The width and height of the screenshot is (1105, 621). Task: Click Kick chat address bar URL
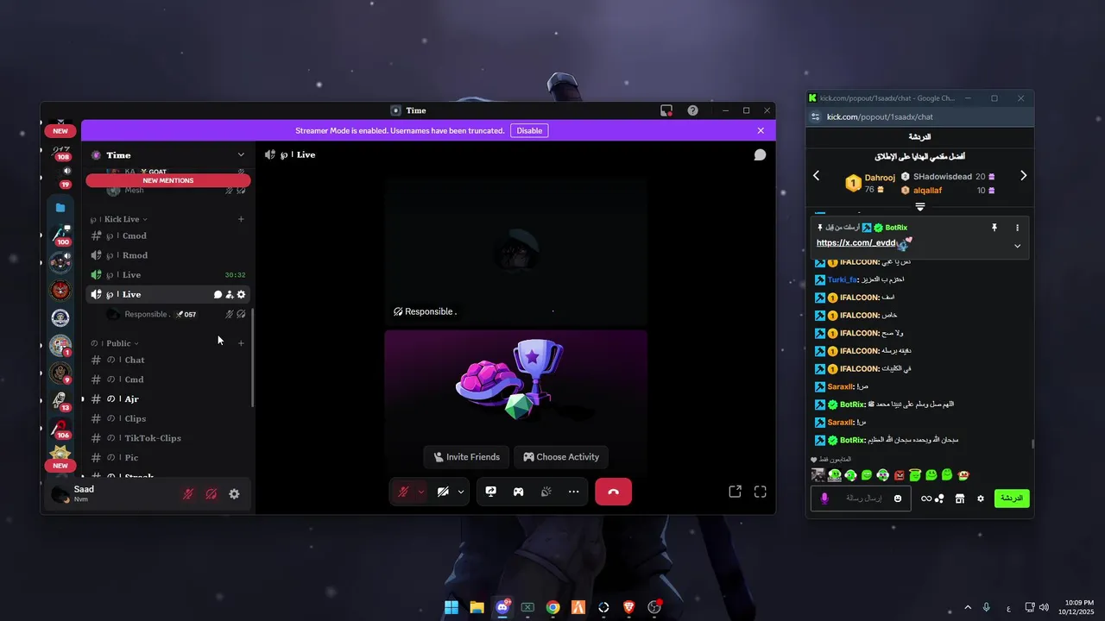click(880, 116)
